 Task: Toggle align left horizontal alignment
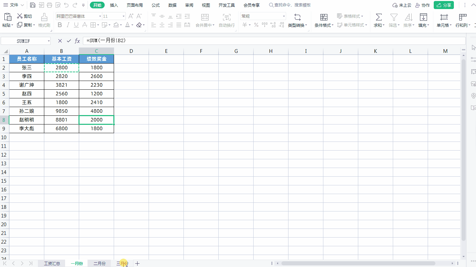point(154,25)
